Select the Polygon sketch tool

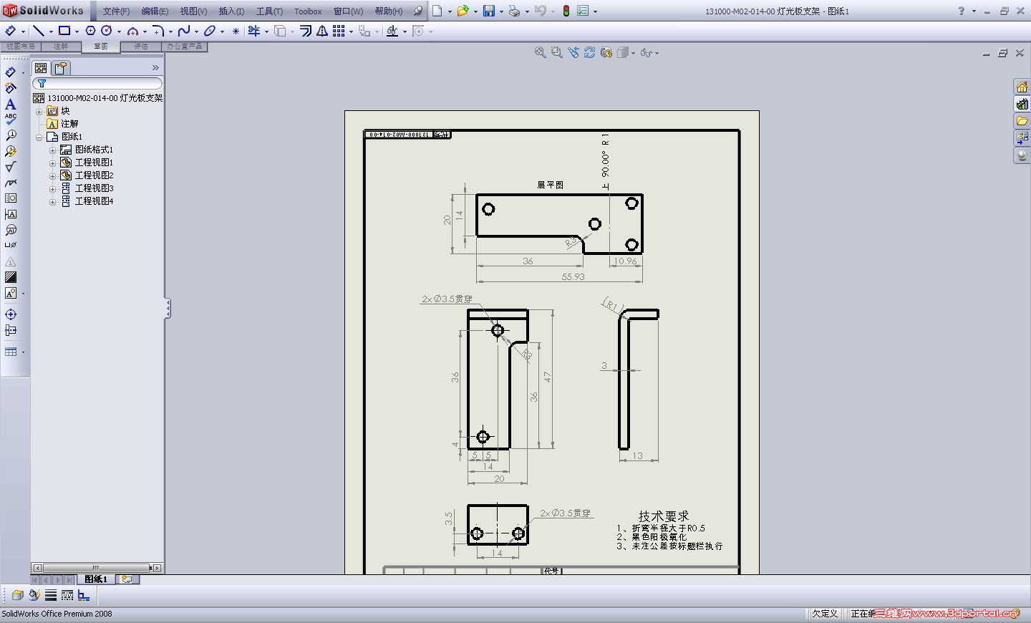[90, 31]
